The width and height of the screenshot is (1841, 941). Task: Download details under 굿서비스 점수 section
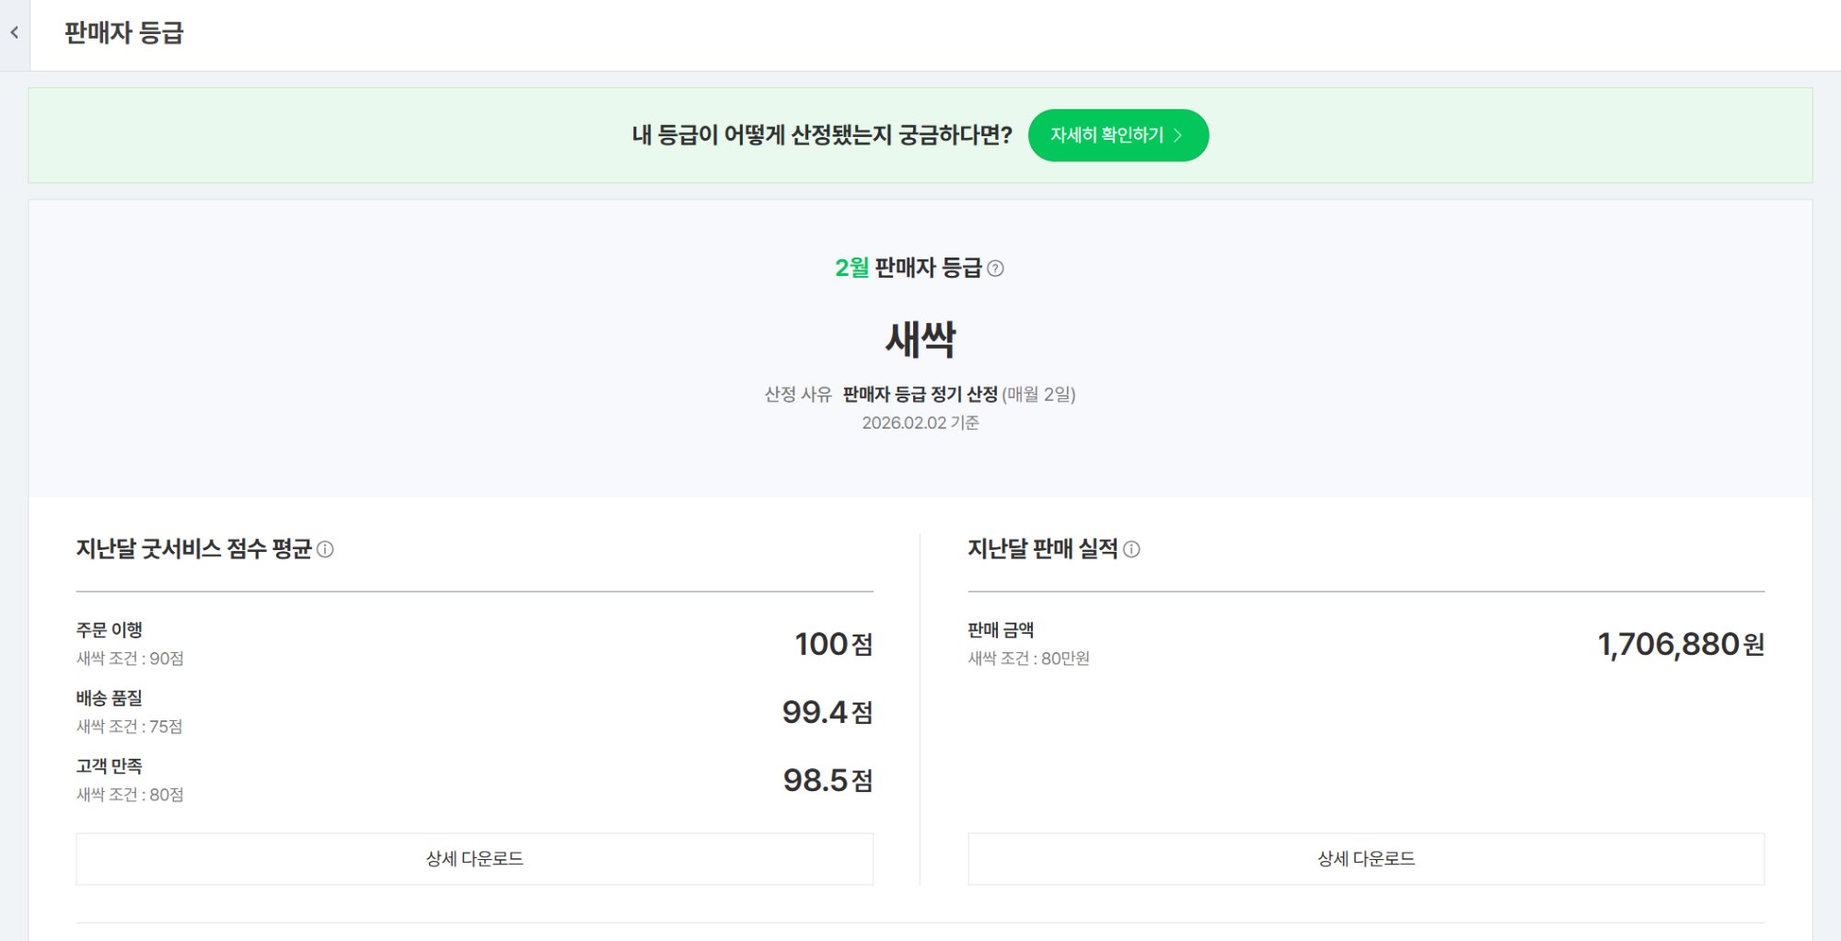point(474,858)
